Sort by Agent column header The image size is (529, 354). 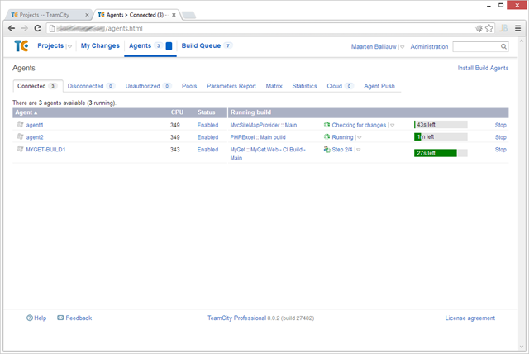26,112
